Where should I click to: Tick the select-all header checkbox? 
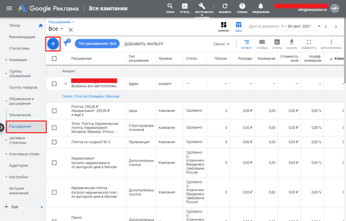click(54, 58)
